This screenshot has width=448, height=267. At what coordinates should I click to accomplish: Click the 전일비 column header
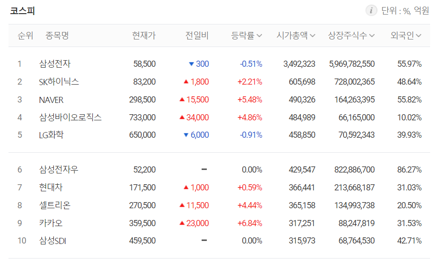[197, 36]
